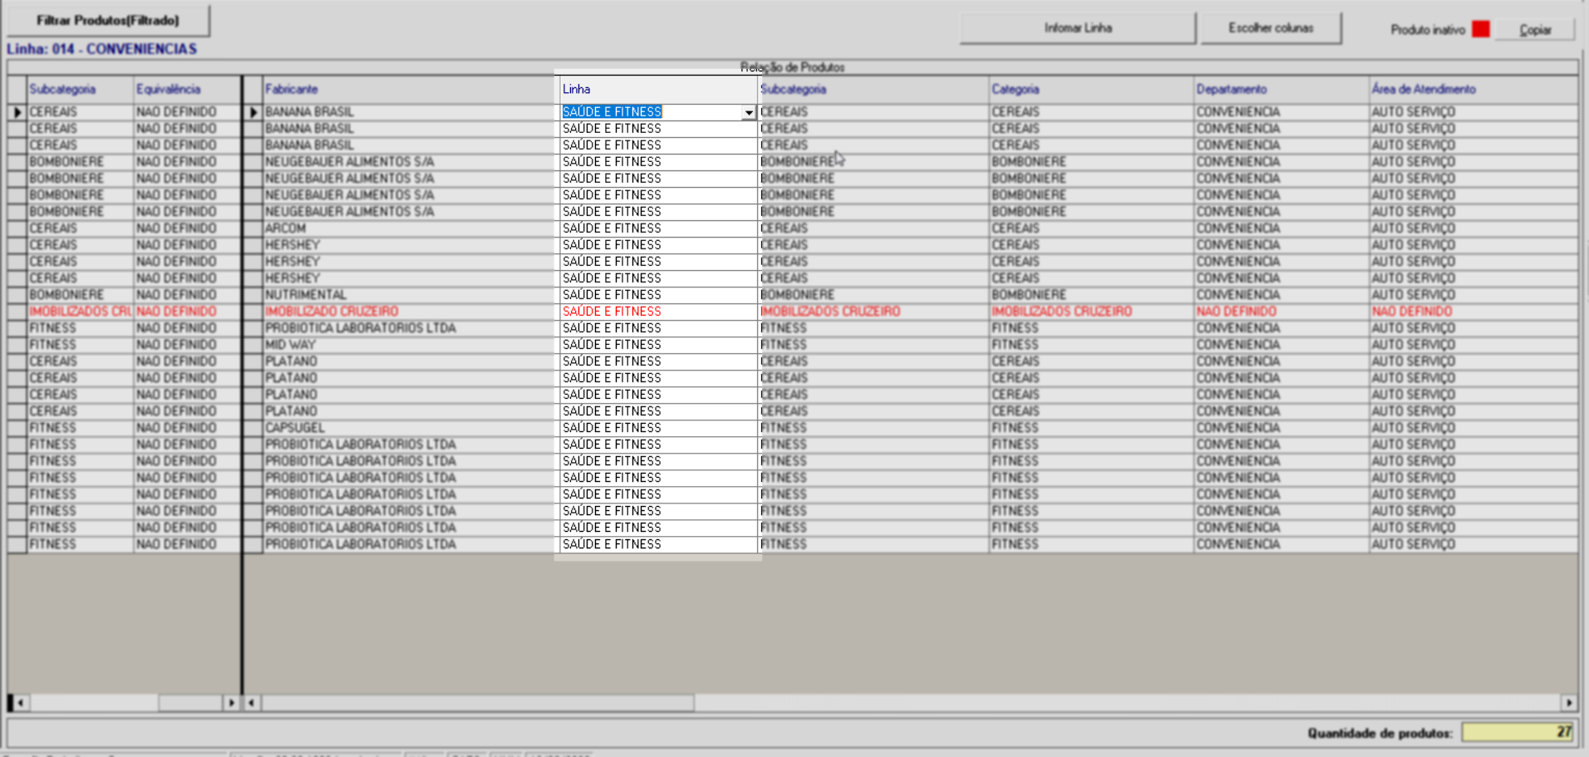Click left scroll arrow of the left pane
Image resolution: width=1589 pixels, height=757 pixels.
20,703
